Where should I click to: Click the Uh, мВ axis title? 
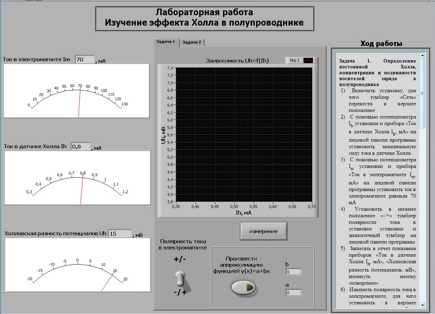(x=163, y=135)
